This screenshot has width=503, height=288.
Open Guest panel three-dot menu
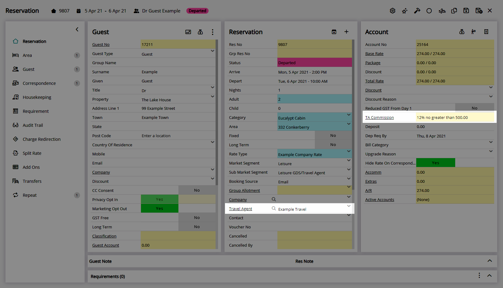click(213, 32)
